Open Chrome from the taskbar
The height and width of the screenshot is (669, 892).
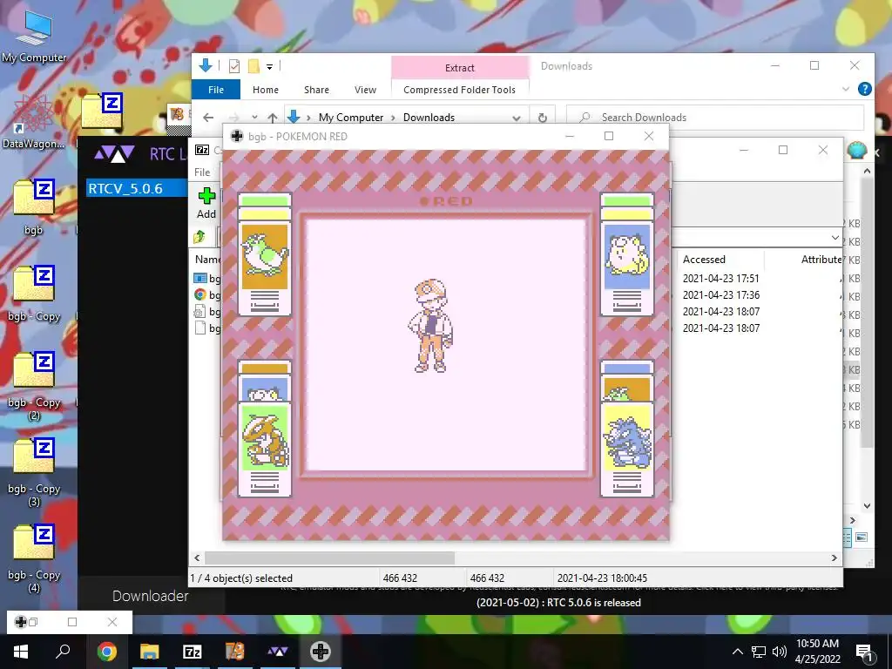tap(106, 652)
